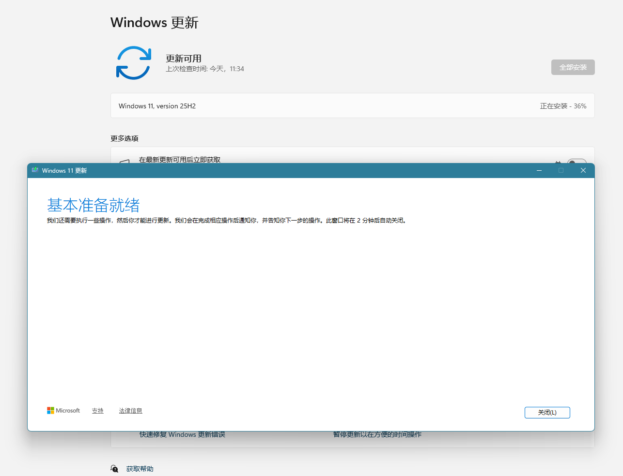This screenshot has width=623, height=476.
Task: Click the 更新可用 status heading
Action: [184, 59]
